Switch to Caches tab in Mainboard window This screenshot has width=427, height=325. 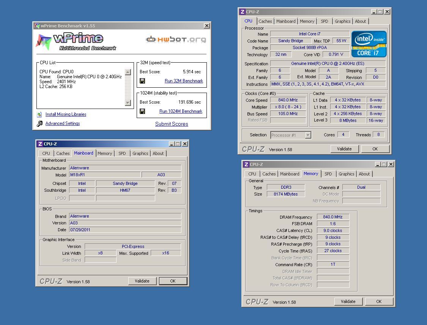(x=63, y=153)
